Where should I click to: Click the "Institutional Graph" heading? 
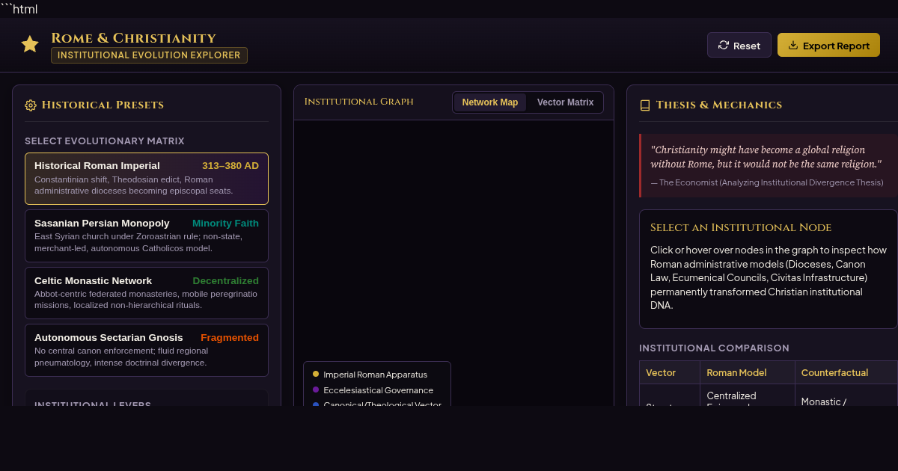[359, 102]
